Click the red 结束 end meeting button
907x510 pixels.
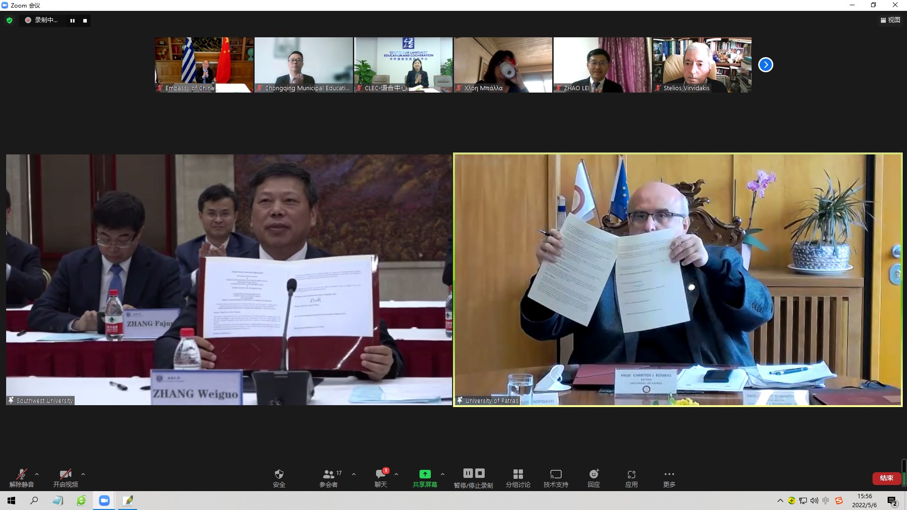886,478
